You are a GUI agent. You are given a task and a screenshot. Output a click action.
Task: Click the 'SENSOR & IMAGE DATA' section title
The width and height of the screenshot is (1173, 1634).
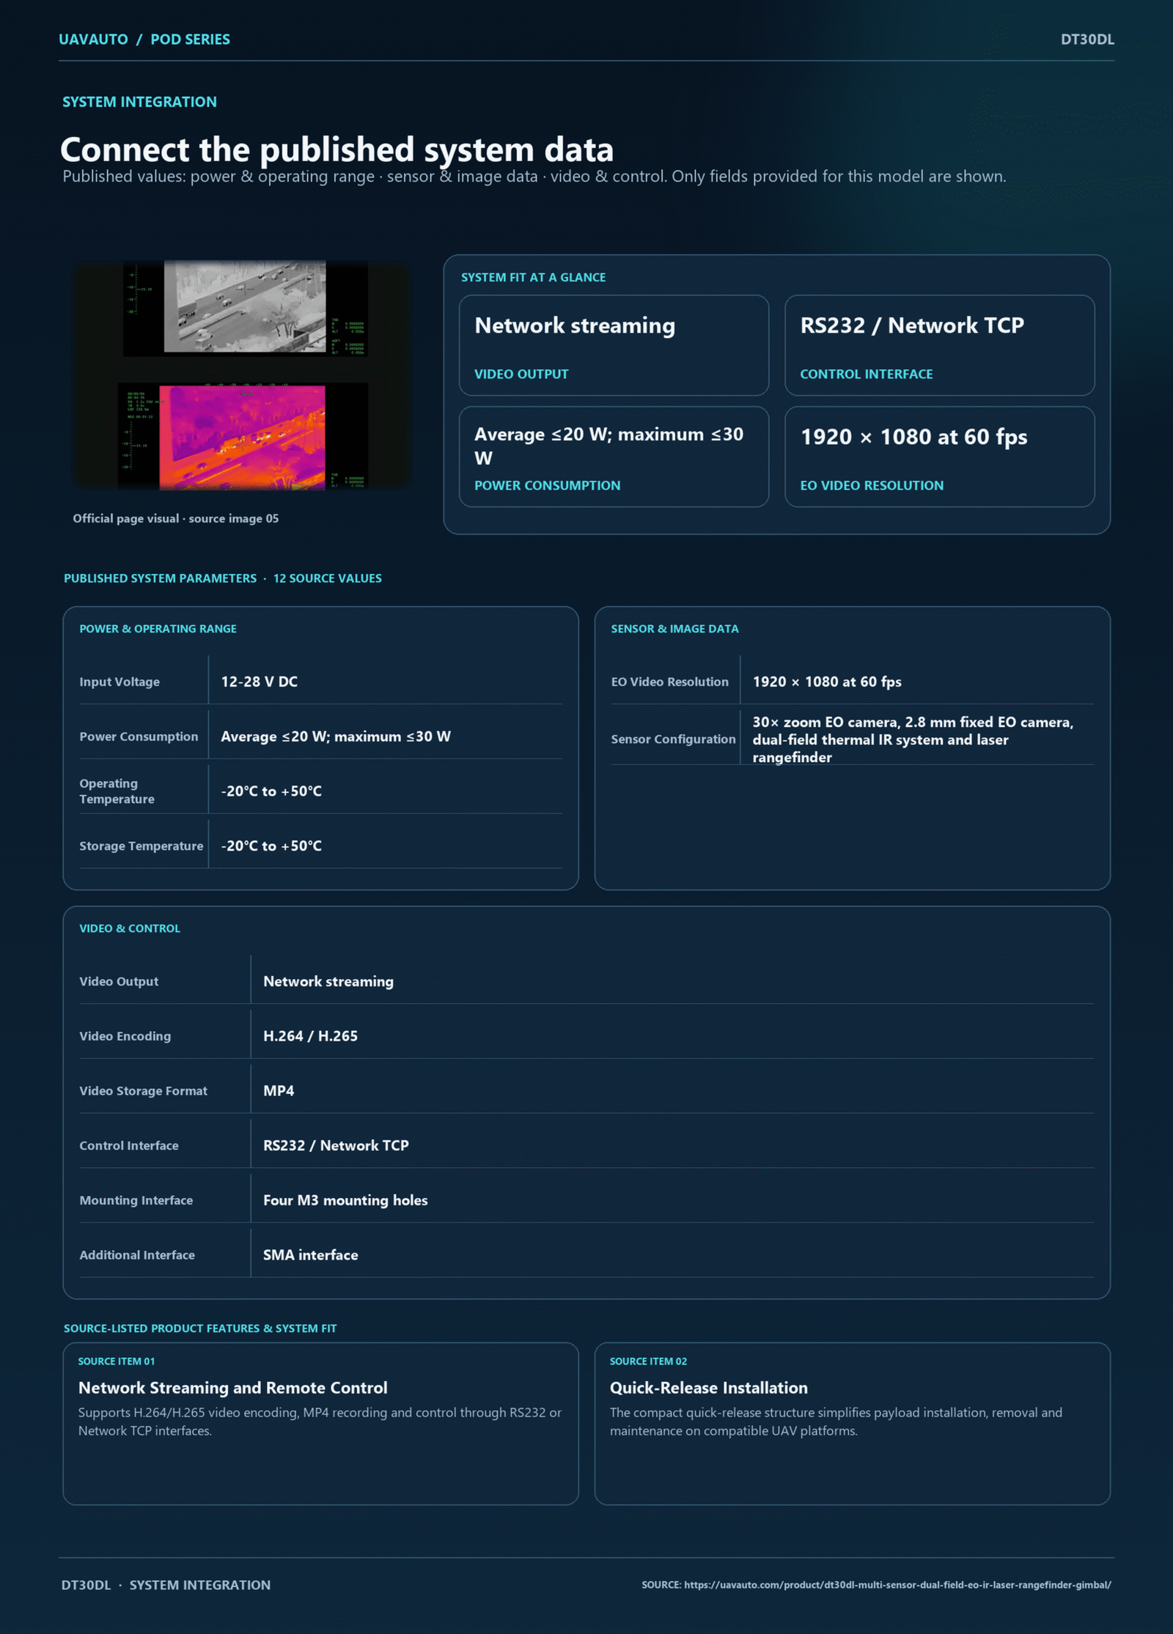click(674, 629)
